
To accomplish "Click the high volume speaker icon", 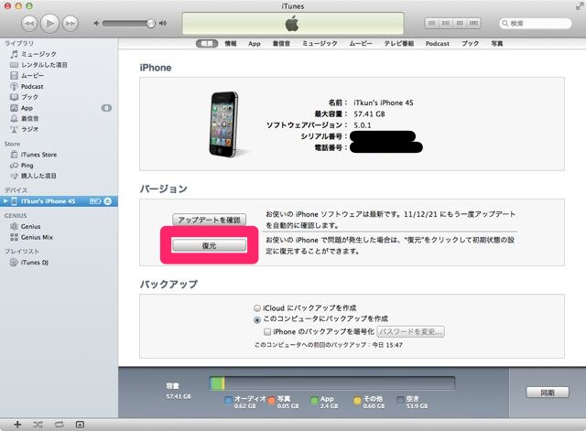I will [163, 23].
